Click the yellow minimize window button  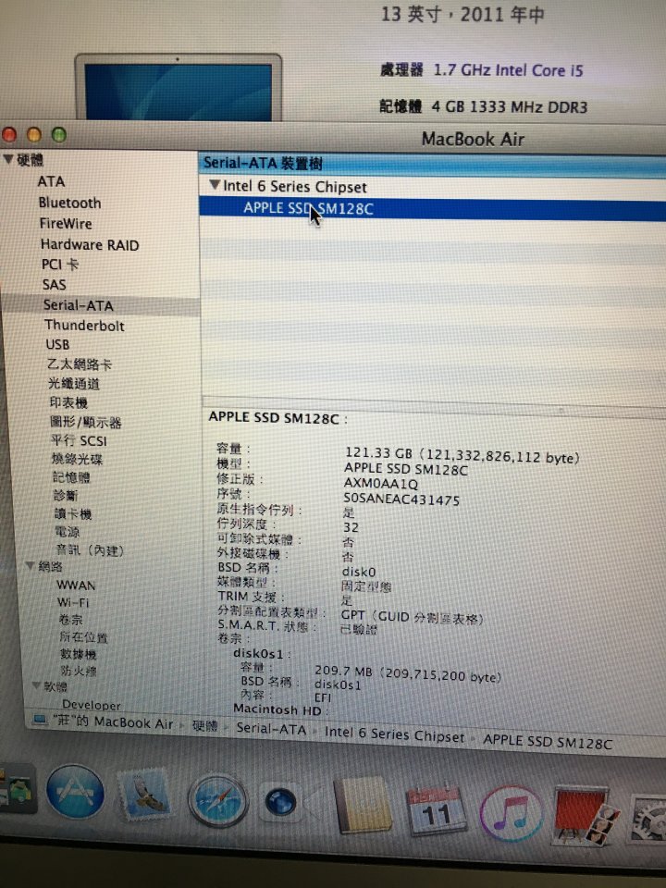tap(34, 135)
